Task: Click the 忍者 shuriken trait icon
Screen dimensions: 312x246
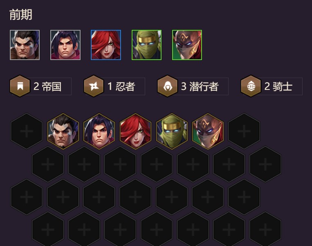Action: [x=94, y=86]
